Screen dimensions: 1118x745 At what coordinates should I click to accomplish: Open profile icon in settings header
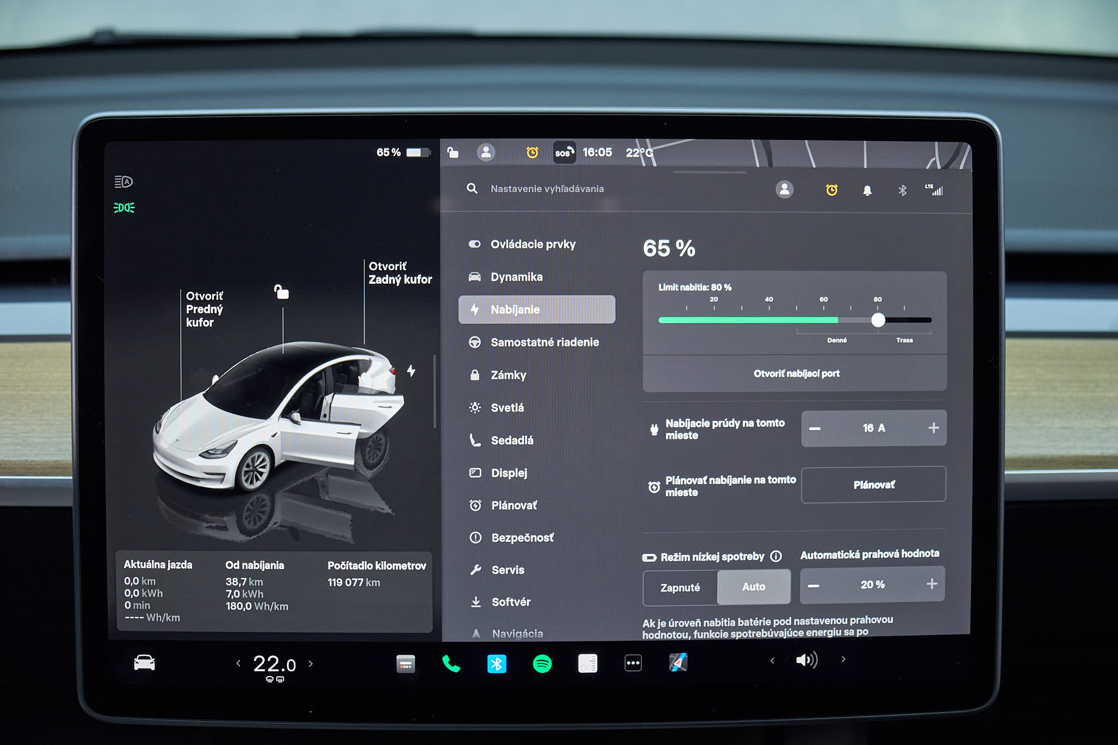click(784, 189)
